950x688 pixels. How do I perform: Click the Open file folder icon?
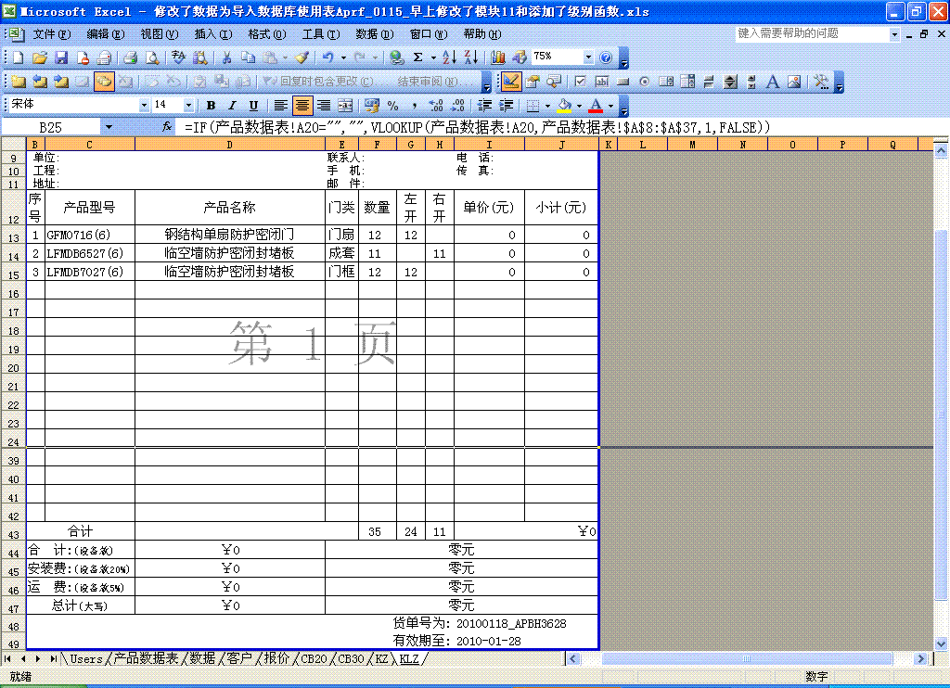[x=40, y=57]
